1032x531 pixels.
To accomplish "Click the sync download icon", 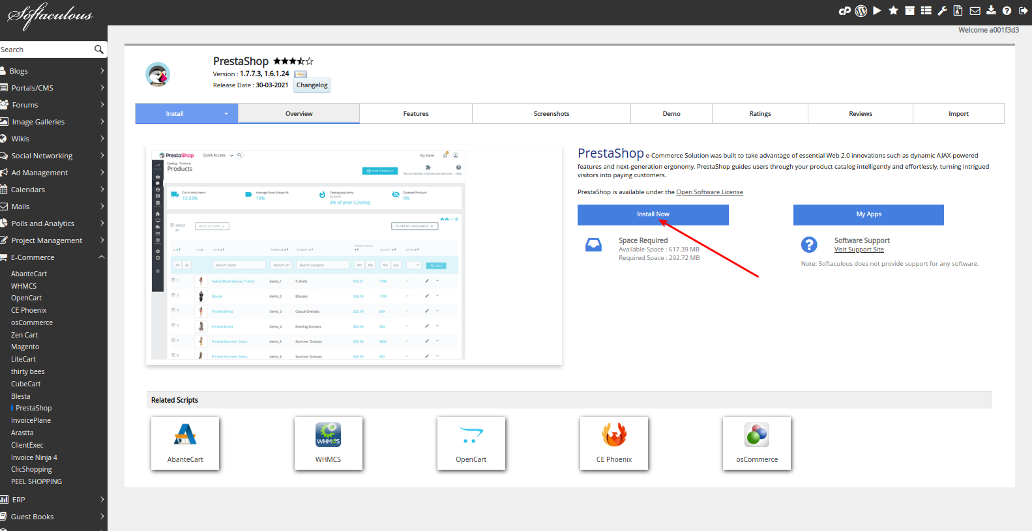I will coord(991,10).
